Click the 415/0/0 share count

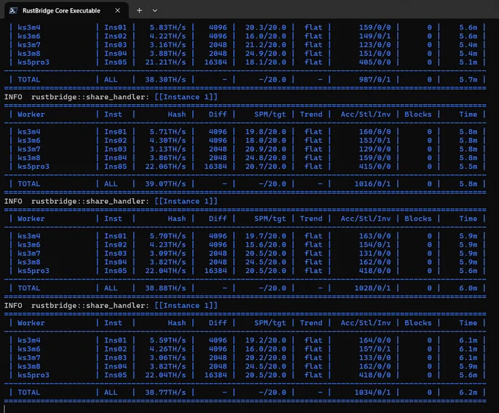coord(375,167)
